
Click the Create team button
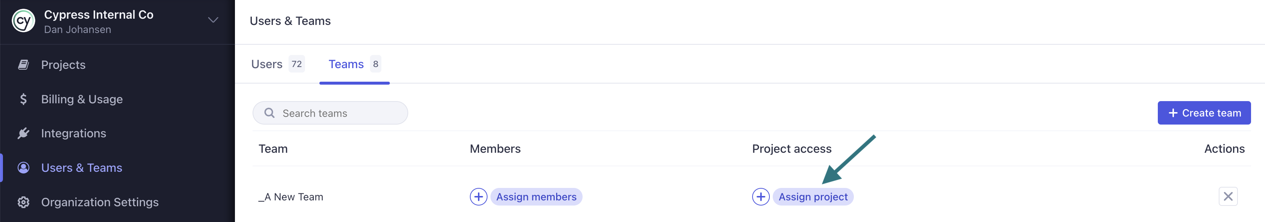[1204, 112]
